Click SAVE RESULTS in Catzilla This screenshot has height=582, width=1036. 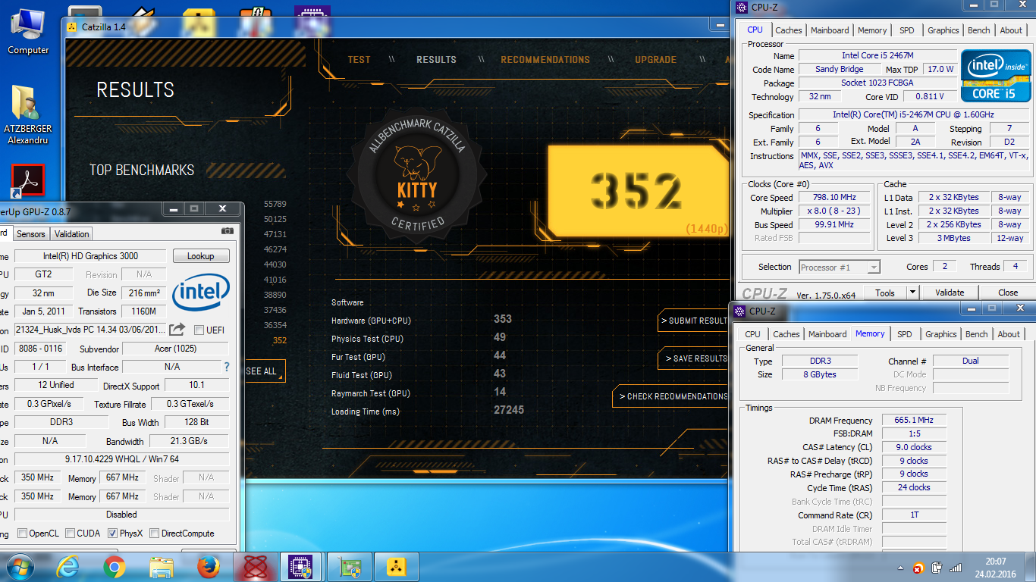click(693, 358)
